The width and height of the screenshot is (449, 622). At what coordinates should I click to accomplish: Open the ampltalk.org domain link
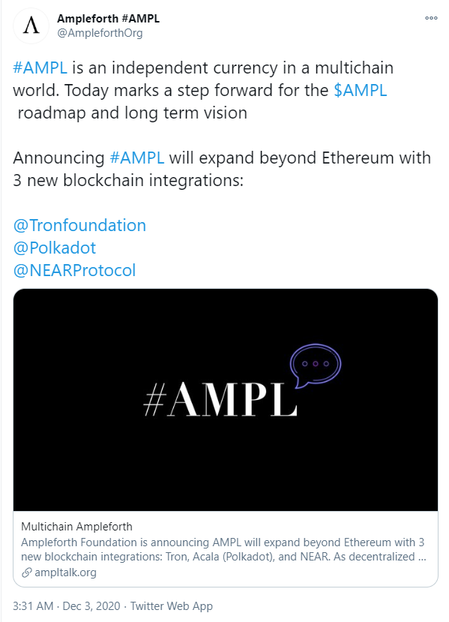[x=65, y=572]
